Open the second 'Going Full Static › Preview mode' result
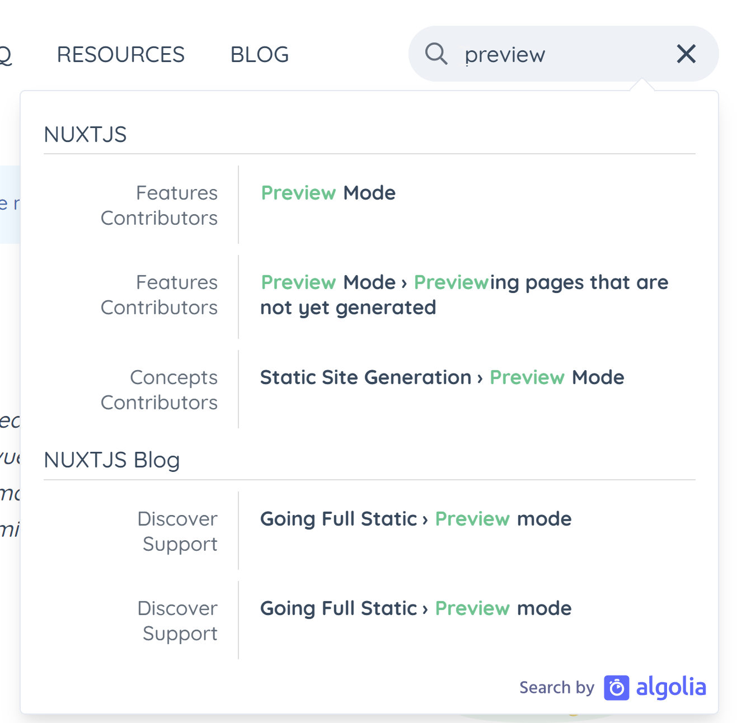 click(416, 608)
